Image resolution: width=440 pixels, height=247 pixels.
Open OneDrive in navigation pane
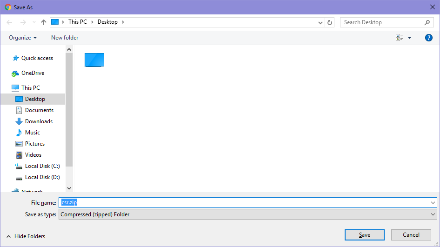pyautogui.click(x=33, y=73)
